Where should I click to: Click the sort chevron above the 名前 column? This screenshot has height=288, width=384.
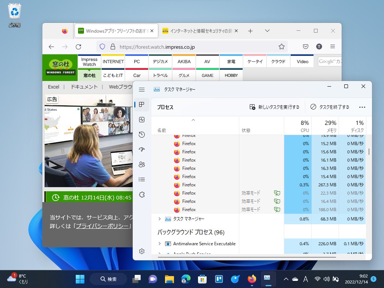click(x=193, y=120)
